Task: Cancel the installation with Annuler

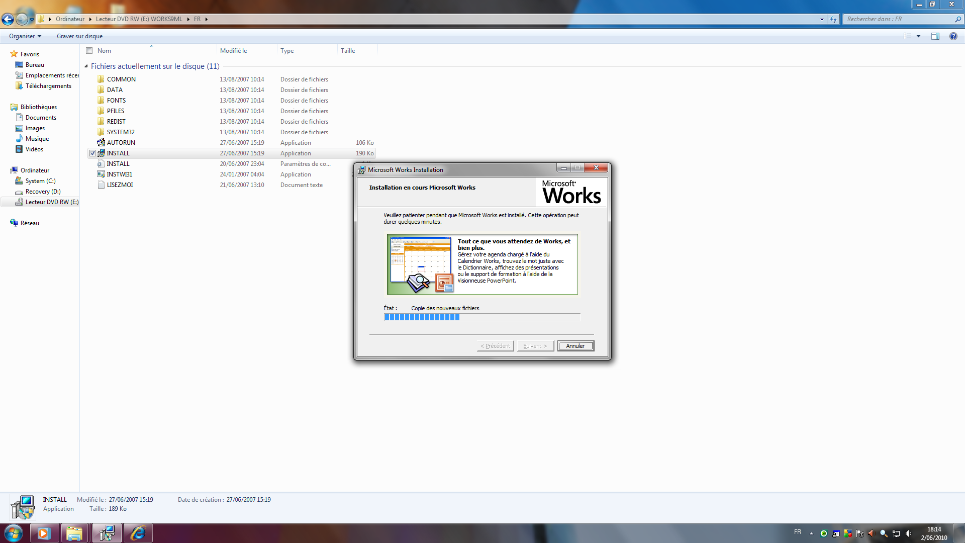Action: (x=575, y=346)
